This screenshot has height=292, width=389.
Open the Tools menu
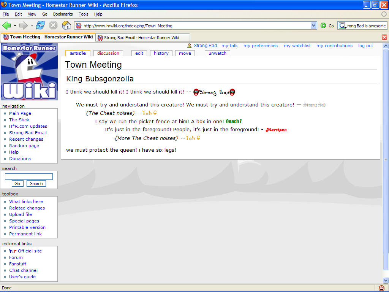[x=83, y=14]
